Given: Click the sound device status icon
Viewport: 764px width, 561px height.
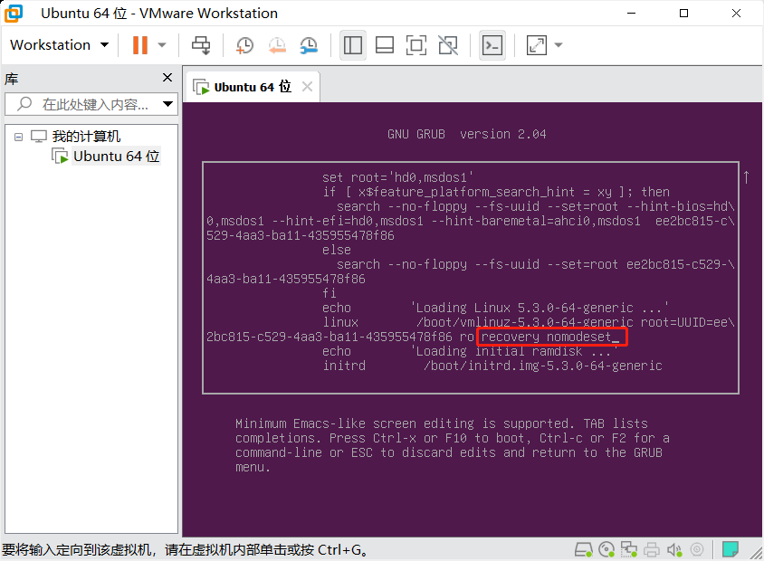Looking at the screenshot, I should point(674,548).
